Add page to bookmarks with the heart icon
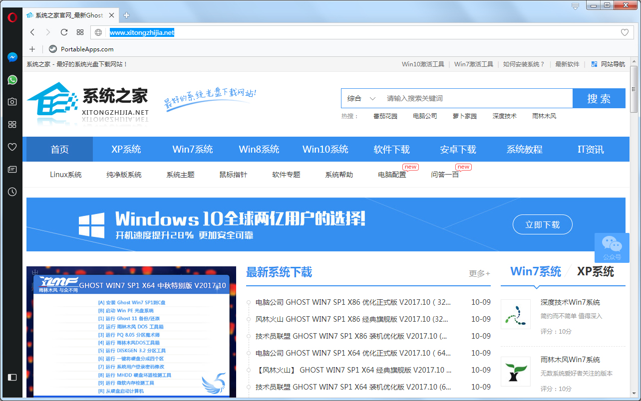 click(x=625, y=32)
